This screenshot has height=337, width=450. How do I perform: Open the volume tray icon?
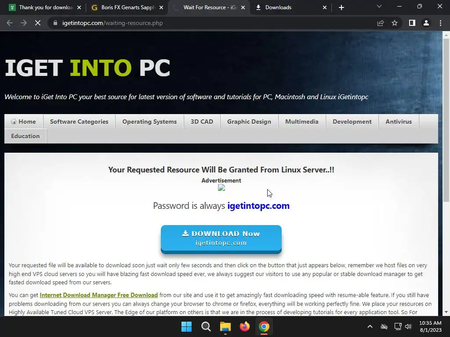click(408, 326)
